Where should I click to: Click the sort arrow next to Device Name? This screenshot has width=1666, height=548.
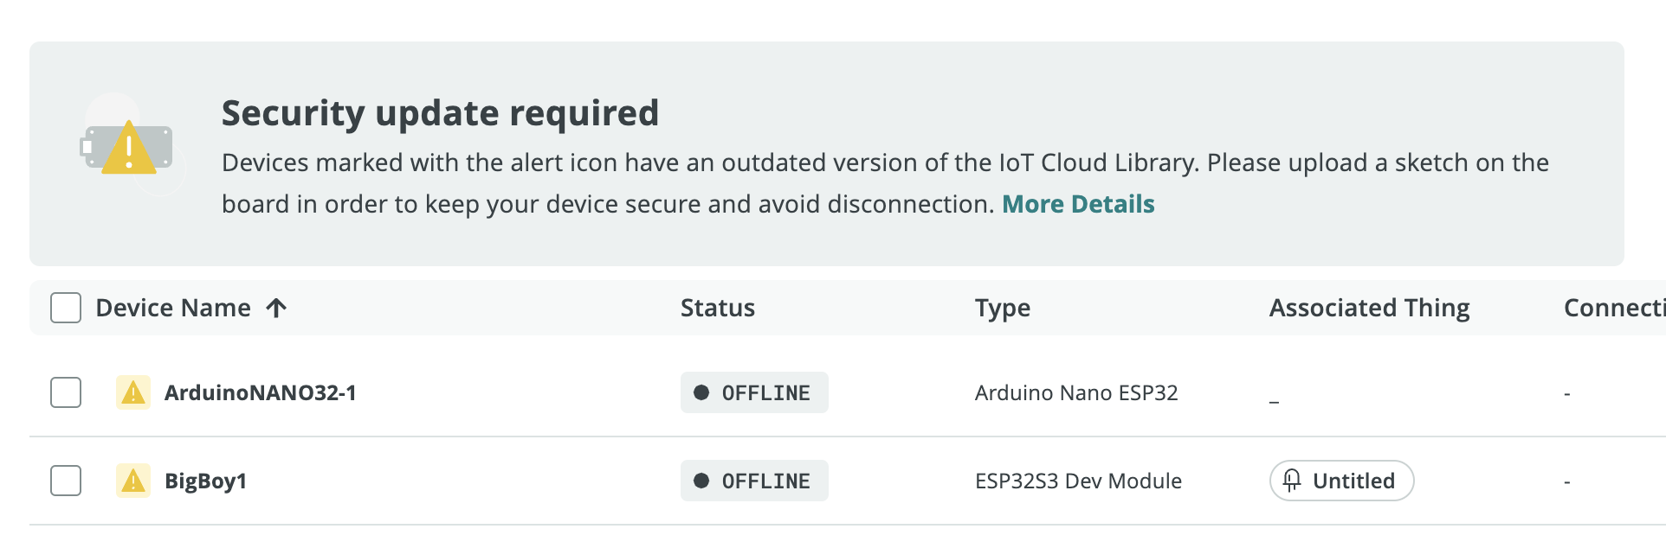(x=276, y=309)
